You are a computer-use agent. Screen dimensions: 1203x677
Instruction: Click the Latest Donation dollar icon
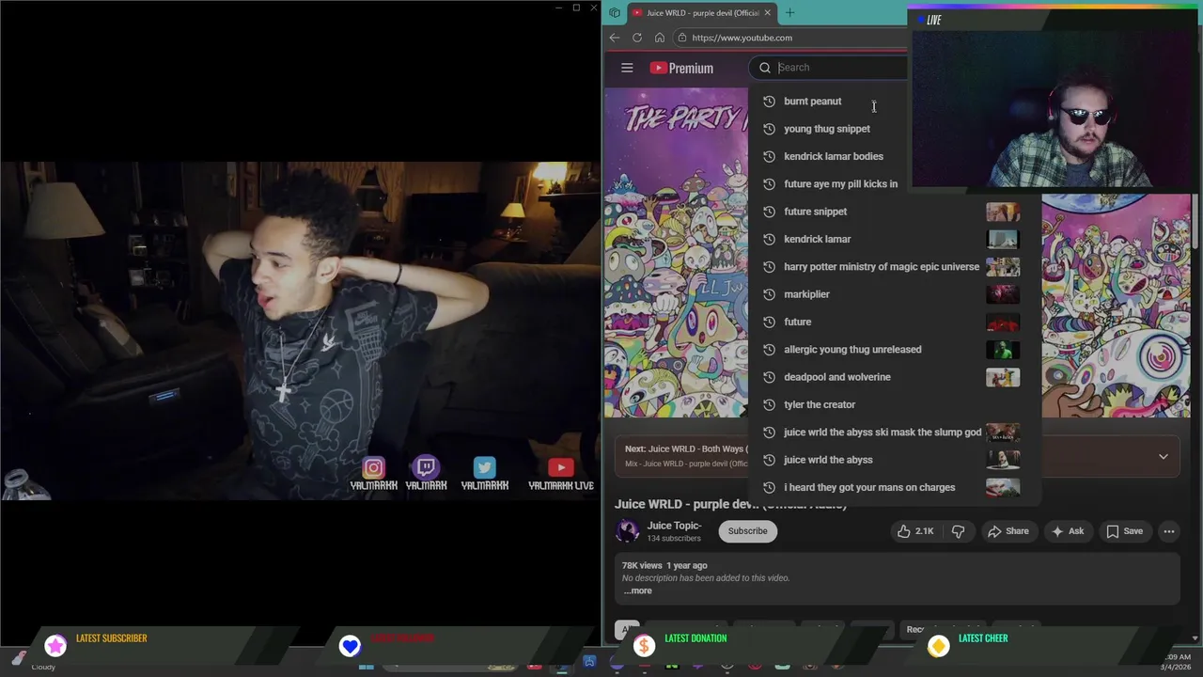tap(644, 645)
